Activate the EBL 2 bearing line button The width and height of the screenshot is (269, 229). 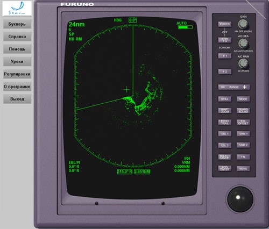tap(225, 145)
